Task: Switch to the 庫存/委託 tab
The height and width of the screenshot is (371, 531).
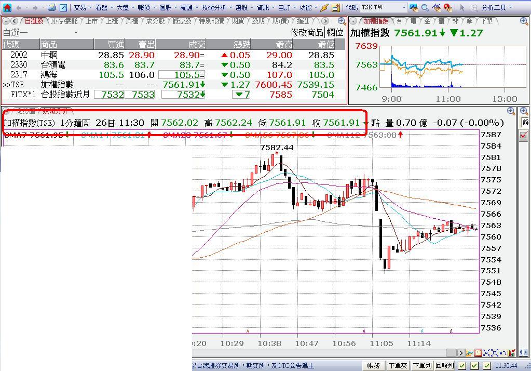Action: (x=65, y=21)
